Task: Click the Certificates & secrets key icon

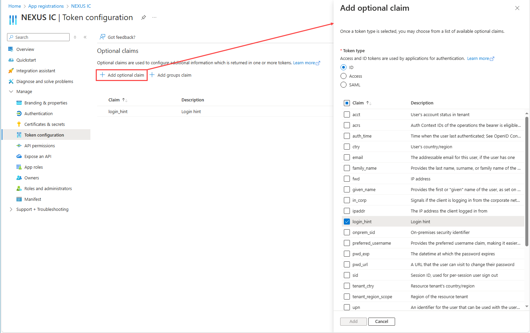Action: 19,124
